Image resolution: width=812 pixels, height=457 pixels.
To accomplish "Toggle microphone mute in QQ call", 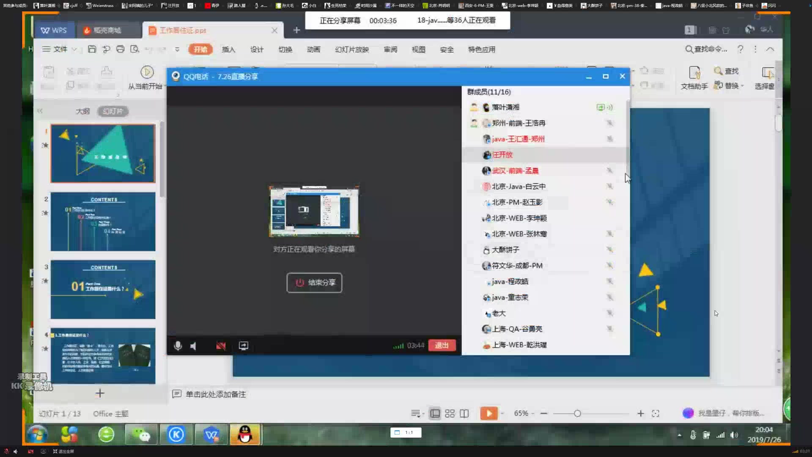I will 177,345.
